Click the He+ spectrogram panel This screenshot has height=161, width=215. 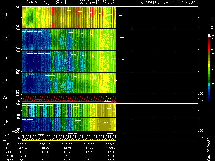pyautogui.click(x=69, y=39)
